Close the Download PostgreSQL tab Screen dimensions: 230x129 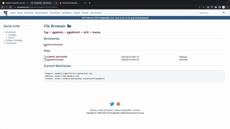85,3
